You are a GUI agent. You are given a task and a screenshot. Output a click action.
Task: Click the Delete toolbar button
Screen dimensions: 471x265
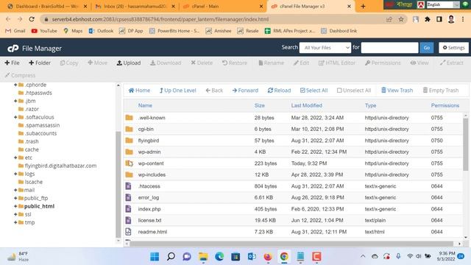pos(202,63)
